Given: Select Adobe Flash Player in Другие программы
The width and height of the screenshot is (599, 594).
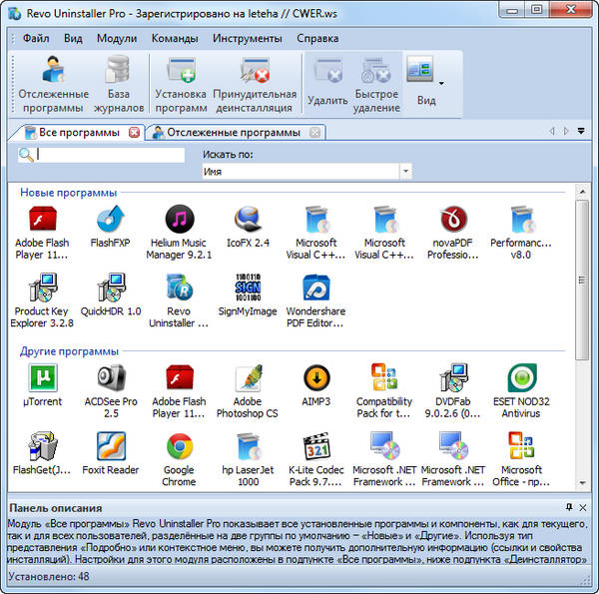Looking at the screenshot, I should pos(179,390).
